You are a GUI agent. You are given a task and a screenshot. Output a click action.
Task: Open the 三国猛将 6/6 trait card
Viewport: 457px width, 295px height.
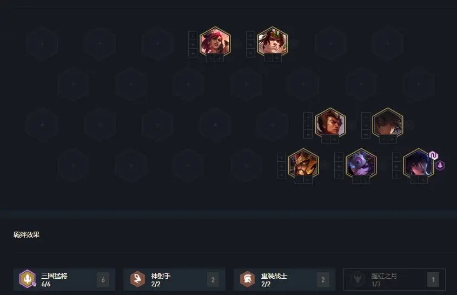(64, 279)
